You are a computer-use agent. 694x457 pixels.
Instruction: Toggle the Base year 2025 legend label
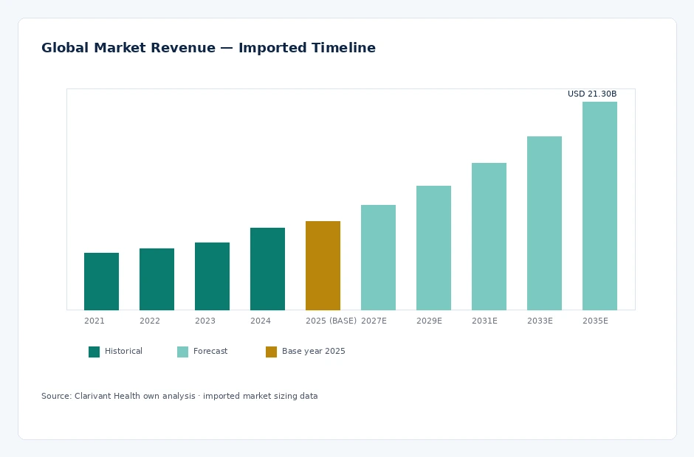[x=313, y=352]
